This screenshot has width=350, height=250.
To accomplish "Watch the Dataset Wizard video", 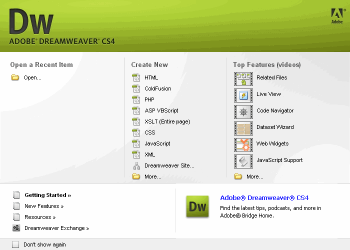I will 275,127.
